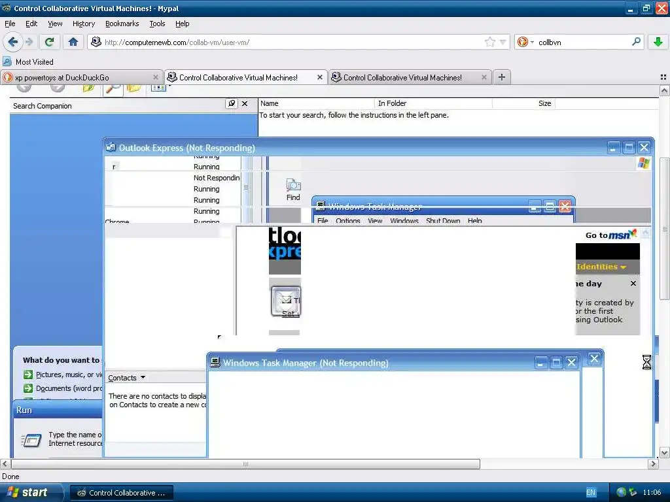Image resolution: width=670 pixels, height=502 pixels.
Task: Close the Search Companion pane
Action: 245,104
